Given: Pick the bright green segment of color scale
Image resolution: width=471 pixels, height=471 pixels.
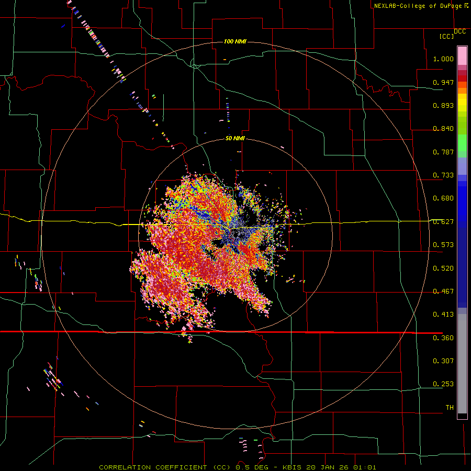Looking at the screenshot, I should tap(462, 143).
